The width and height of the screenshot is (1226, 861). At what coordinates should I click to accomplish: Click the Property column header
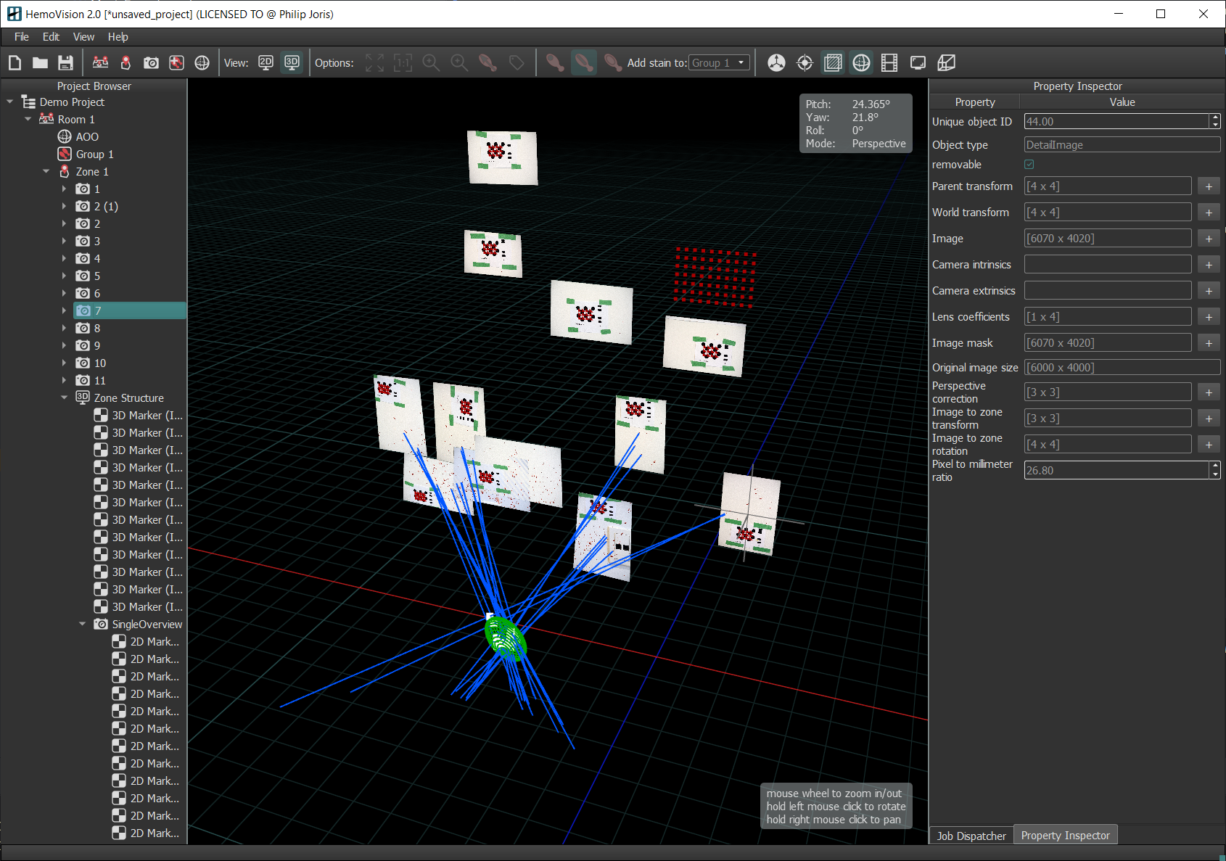coord(975,102)
